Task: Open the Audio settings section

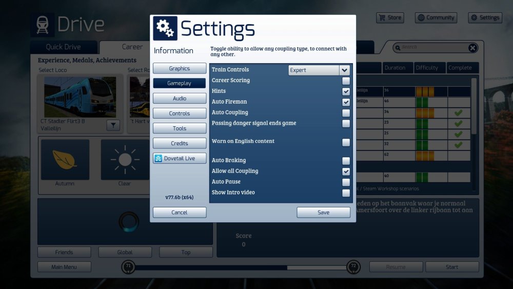Action: click(180, 99)
